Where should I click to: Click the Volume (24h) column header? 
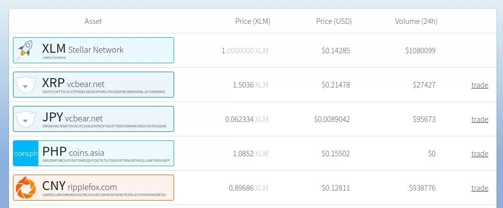416,21
